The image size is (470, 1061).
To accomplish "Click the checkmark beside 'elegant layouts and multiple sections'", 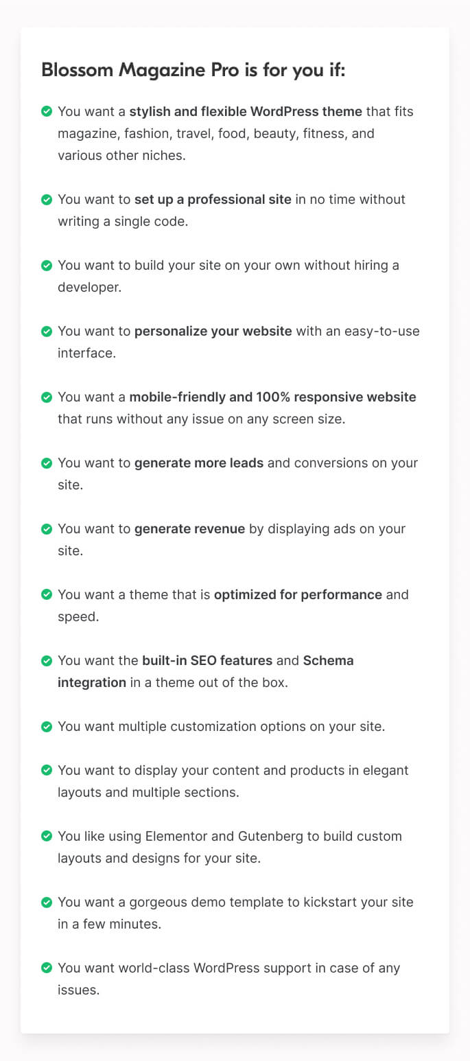I will coord(47,770).
